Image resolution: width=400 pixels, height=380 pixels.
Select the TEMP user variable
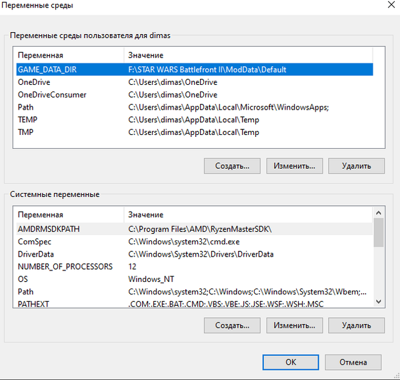click(195, 120)
